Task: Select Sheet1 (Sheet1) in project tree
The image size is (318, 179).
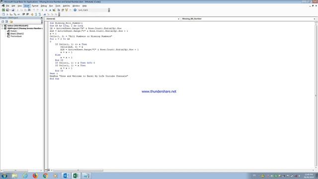Action: (x=17, y=34)
